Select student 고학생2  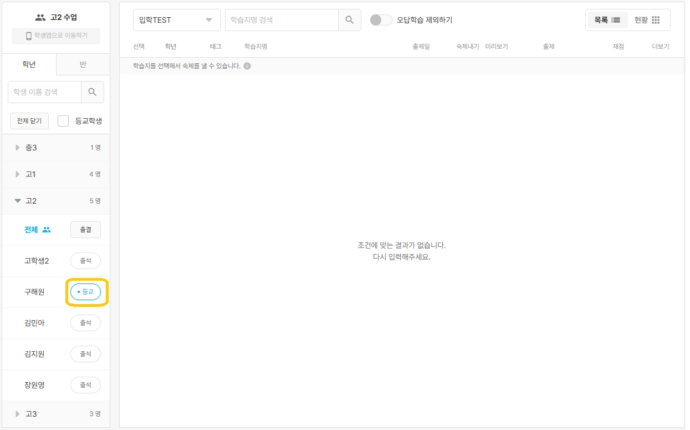37,261
